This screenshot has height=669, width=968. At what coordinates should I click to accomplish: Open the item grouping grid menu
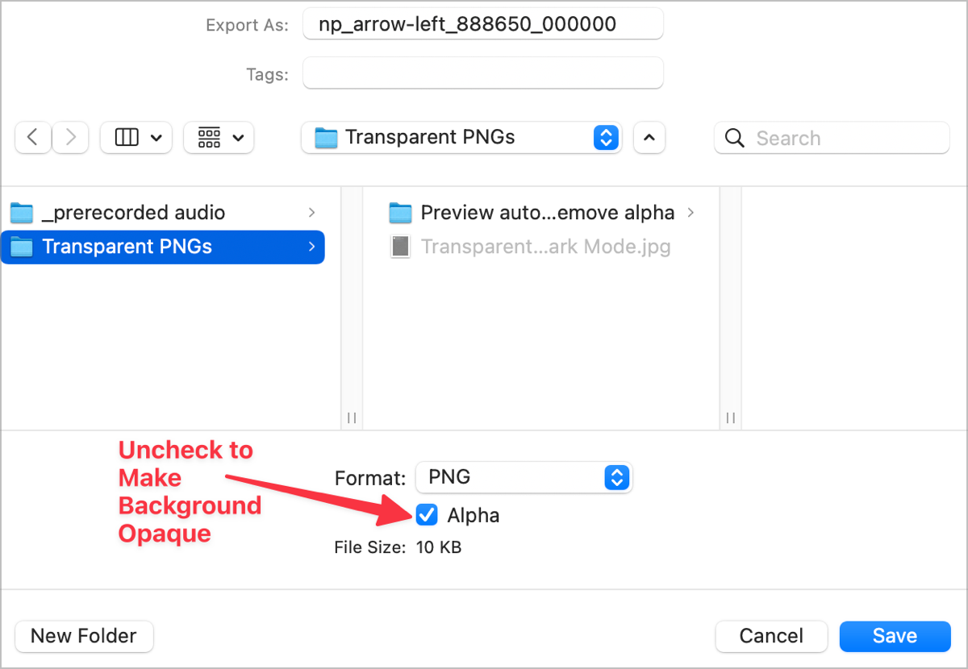click(219, 138)
